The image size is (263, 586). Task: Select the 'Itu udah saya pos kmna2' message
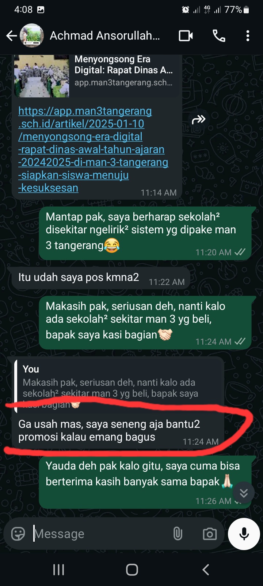[99, 278]
